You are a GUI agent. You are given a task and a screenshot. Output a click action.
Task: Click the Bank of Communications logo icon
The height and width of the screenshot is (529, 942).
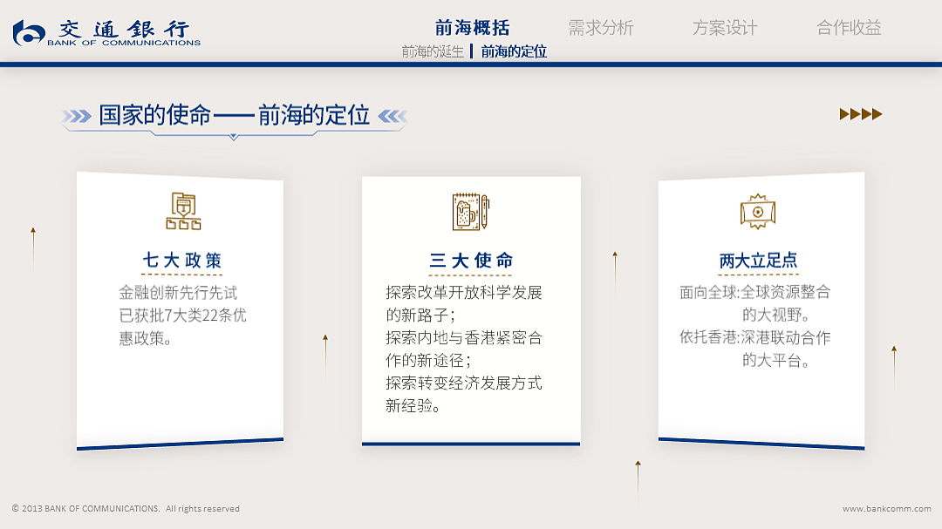click(27, 33)
